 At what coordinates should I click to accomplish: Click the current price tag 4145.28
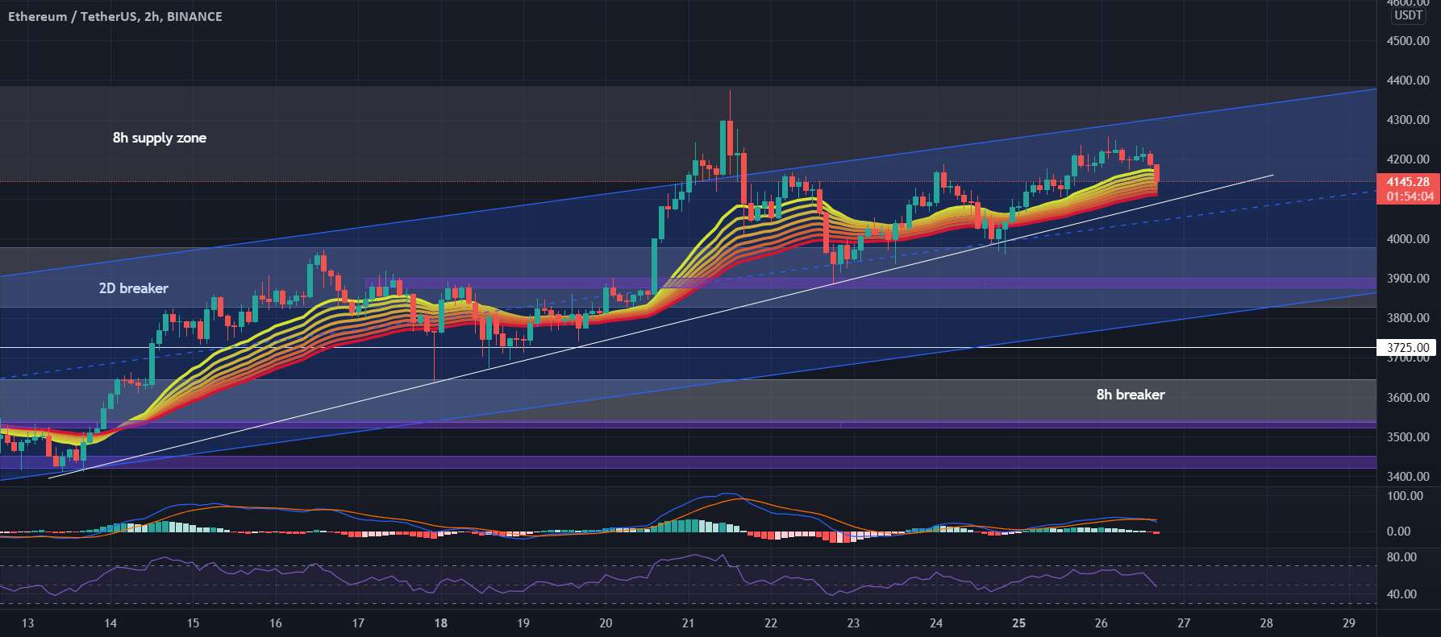(1408, 182)
